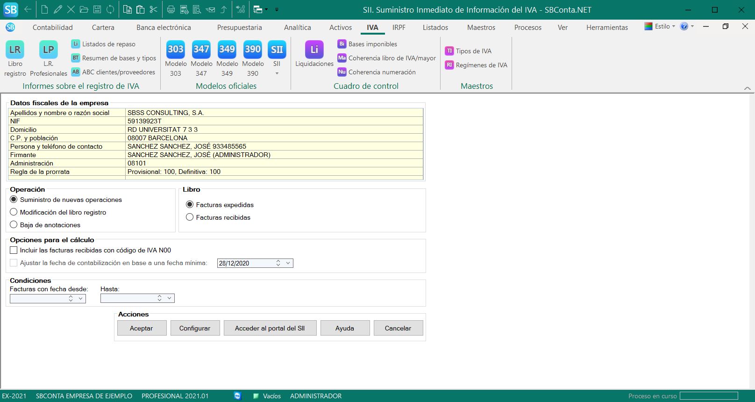Open Bases imponibles report
The image size is (755, 402).
[x=372, y=44]
